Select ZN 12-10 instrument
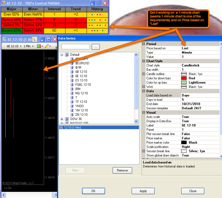This screenshot has height=198, width=222. pos(82,115)
